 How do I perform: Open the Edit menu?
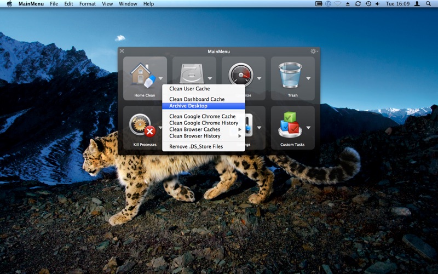(68, 4)
